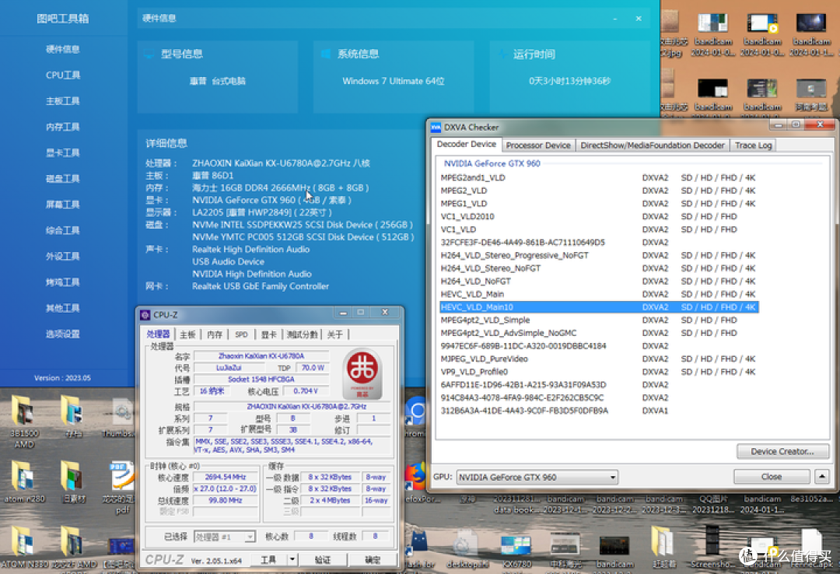Image resolution: width=840 pixels, height=574 pixels.
Task: Select the Thumbs file on desktop
Action: (x=123, y=417)
